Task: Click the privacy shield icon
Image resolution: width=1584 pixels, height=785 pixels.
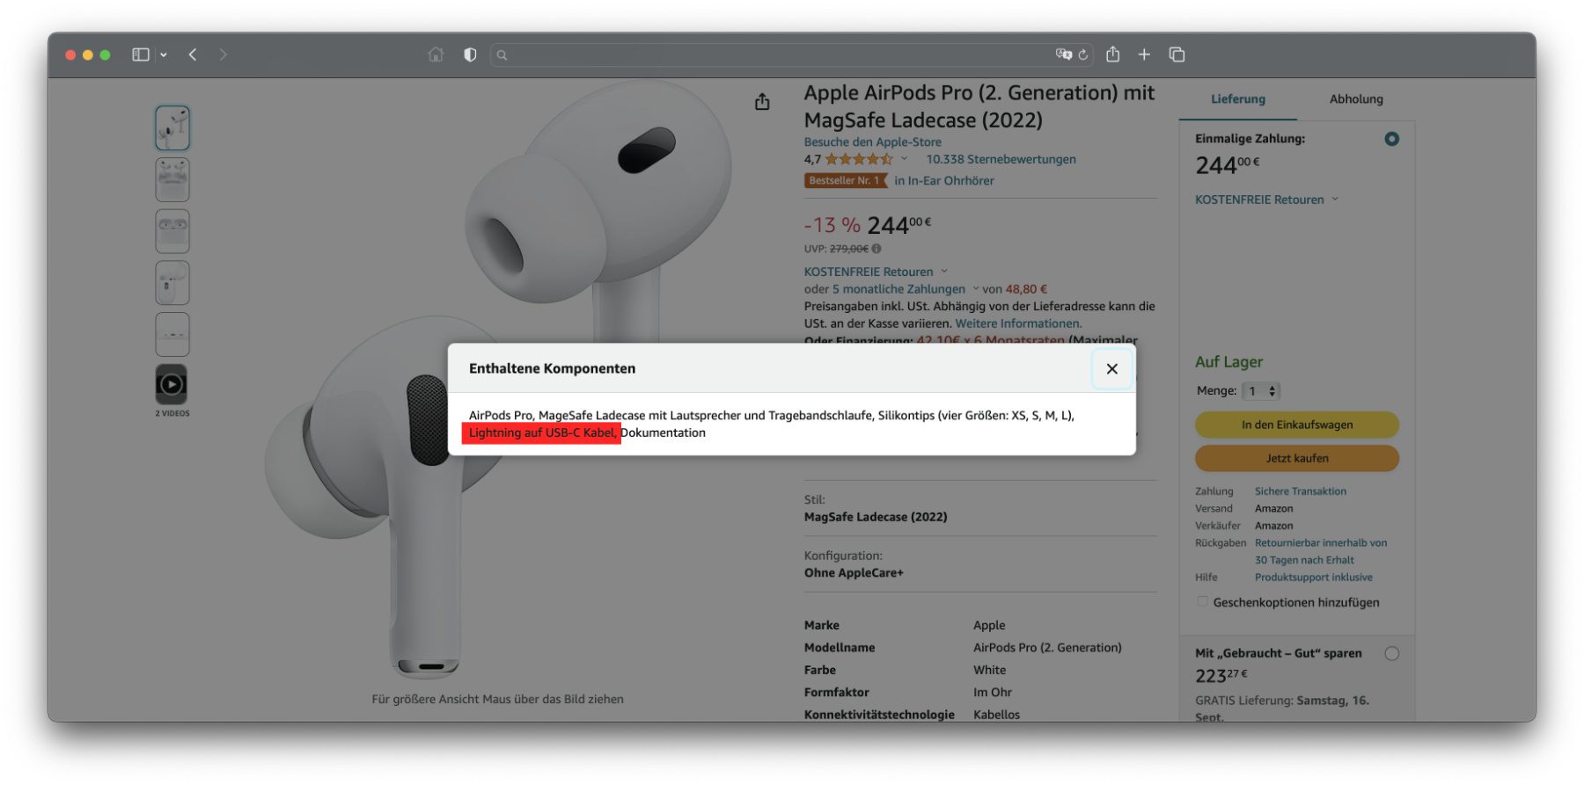Action: (470, 55)
